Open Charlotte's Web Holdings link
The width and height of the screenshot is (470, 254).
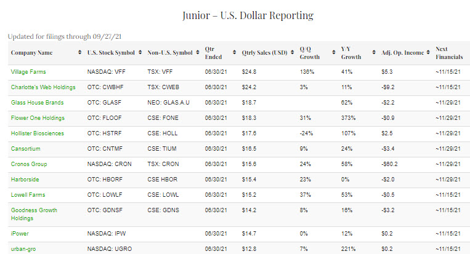pos(43,87)
